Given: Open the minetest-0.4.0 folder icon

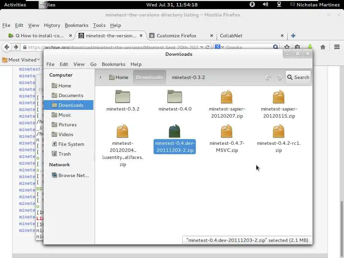Looking at the screenshot, I should coord(175,96).
